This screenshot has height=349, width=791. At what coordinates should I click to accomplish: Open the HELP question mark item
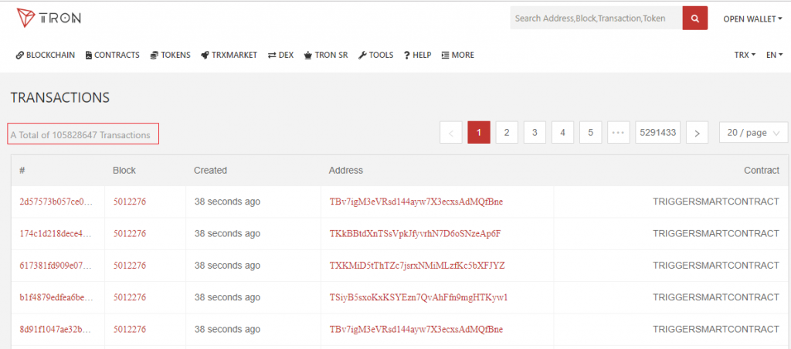[x=417, y=55]
